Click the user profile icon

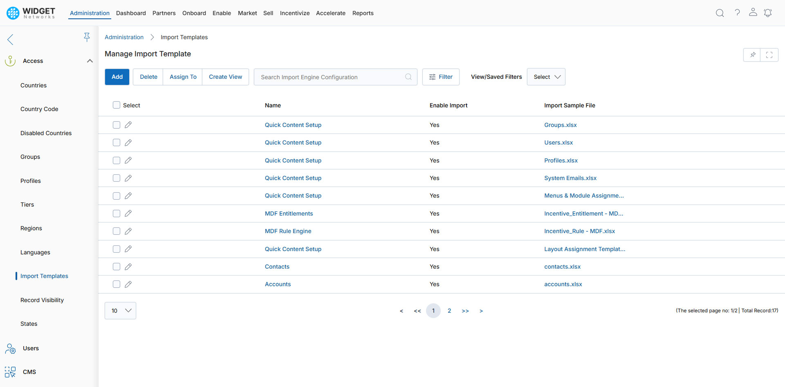click(x=753, y=13)
